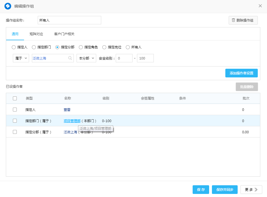Open the 项目管理部 link
Image resolution: width=267 pixels, height=197 pixels.
coord(72,121)
